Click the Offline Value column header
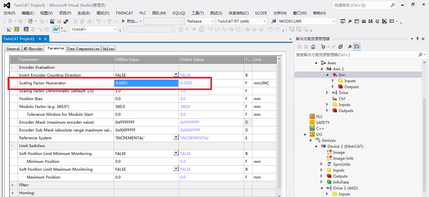The height and width of the screenshot is (197, 429). pos(146,60)
